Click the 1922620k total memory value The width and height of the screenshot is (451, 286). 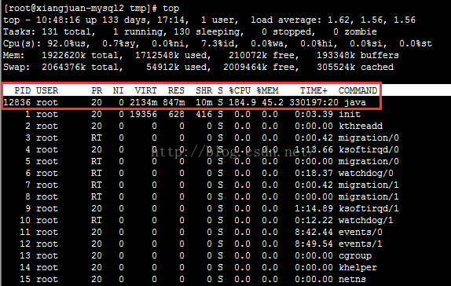pos(64,55)
